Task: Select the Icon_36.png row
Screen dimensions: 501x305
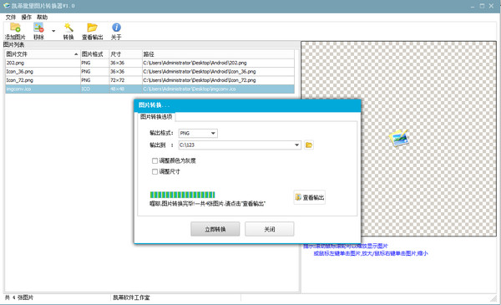Action: point(149,72)
